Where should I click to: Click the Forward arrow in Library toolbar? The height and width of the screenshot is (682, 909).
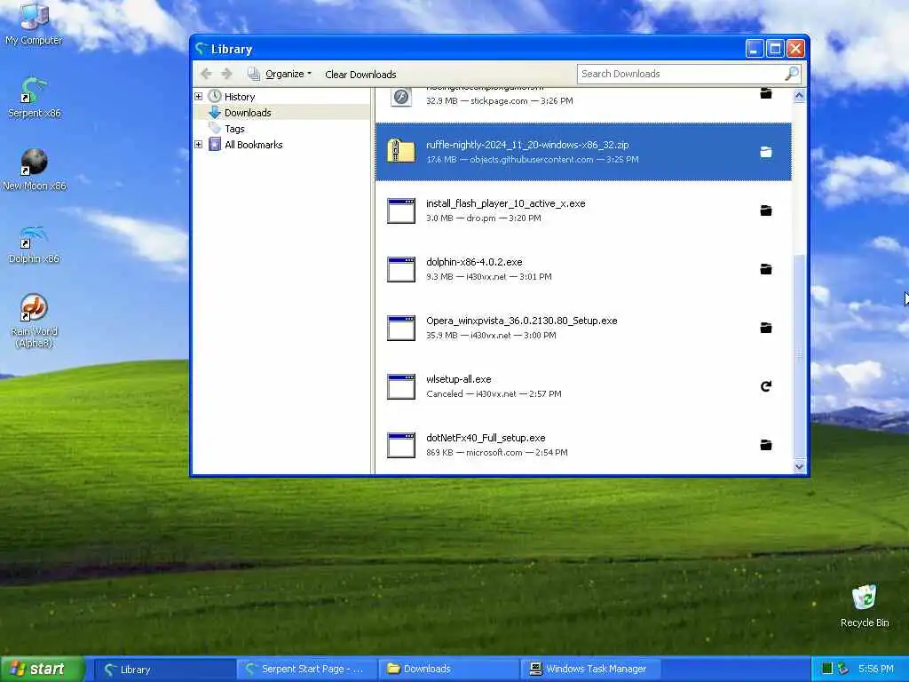click(226, 74)
